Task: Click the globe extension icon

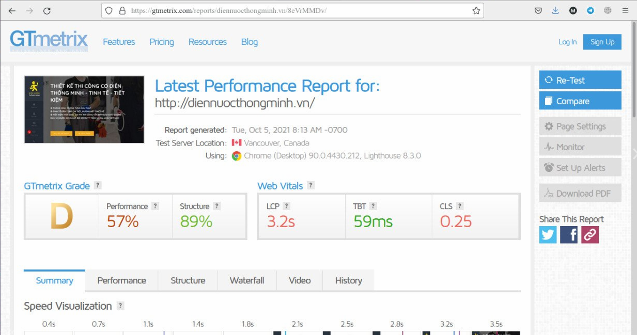Action: (608, 10)
